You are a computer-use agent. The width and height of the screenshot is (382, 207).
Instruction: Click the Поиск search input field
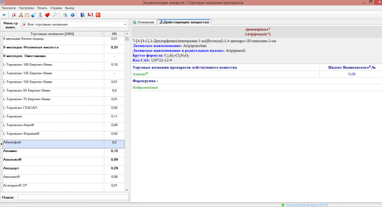73,197
